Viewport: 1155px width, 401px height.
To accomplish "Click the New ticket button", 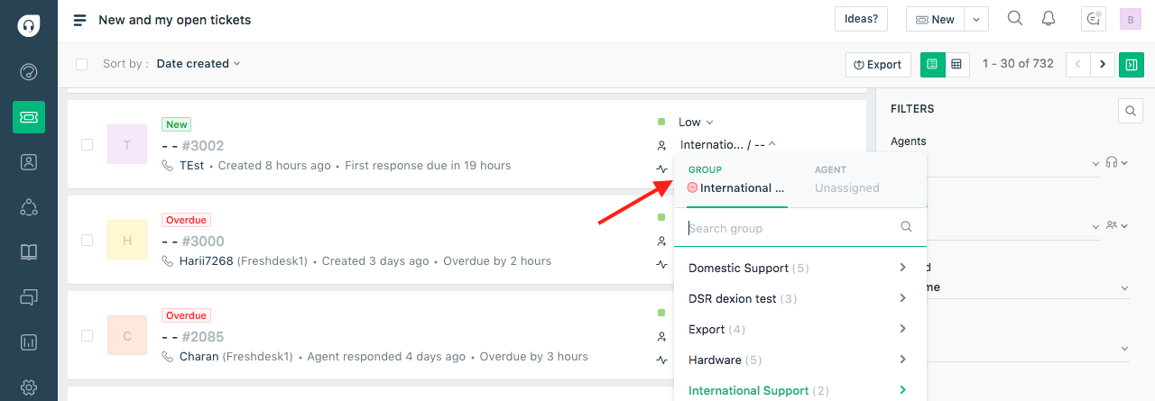I will pyautogui.click(x=935, y=19).
